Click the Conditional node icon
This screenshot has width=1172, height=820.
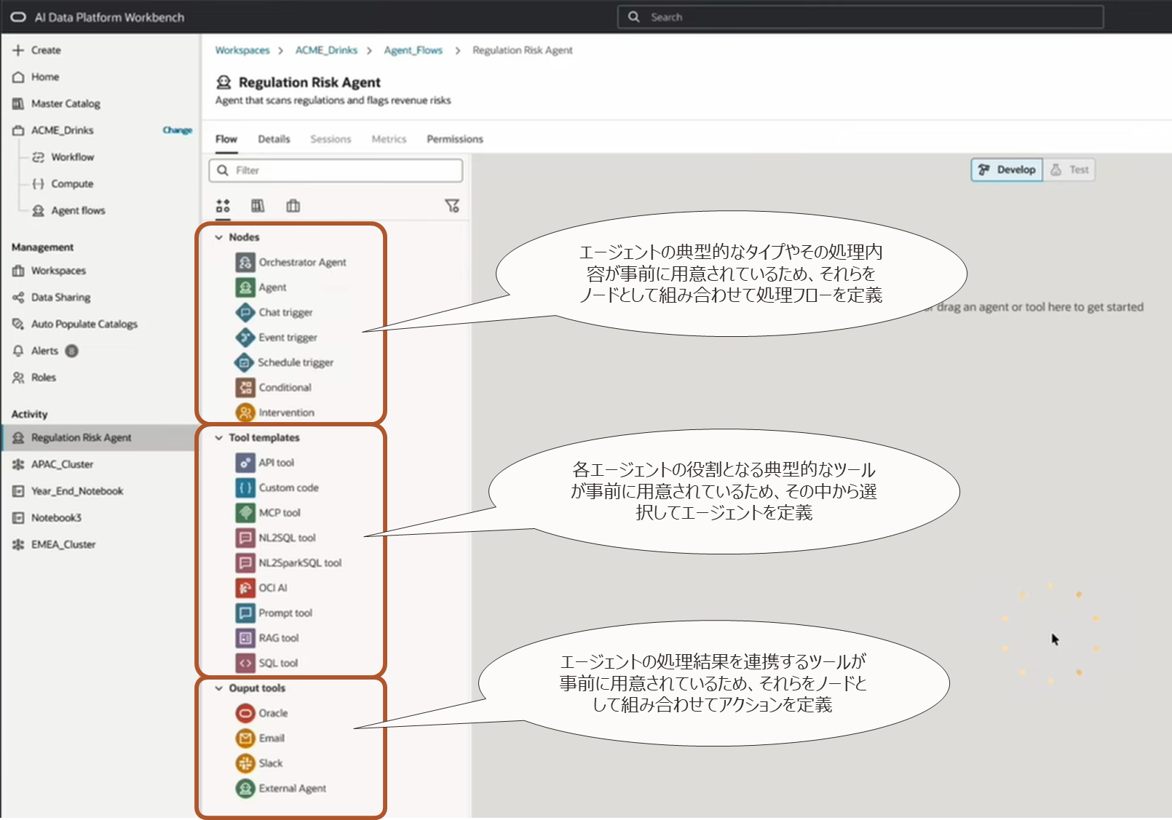click(x=245, y=388)
